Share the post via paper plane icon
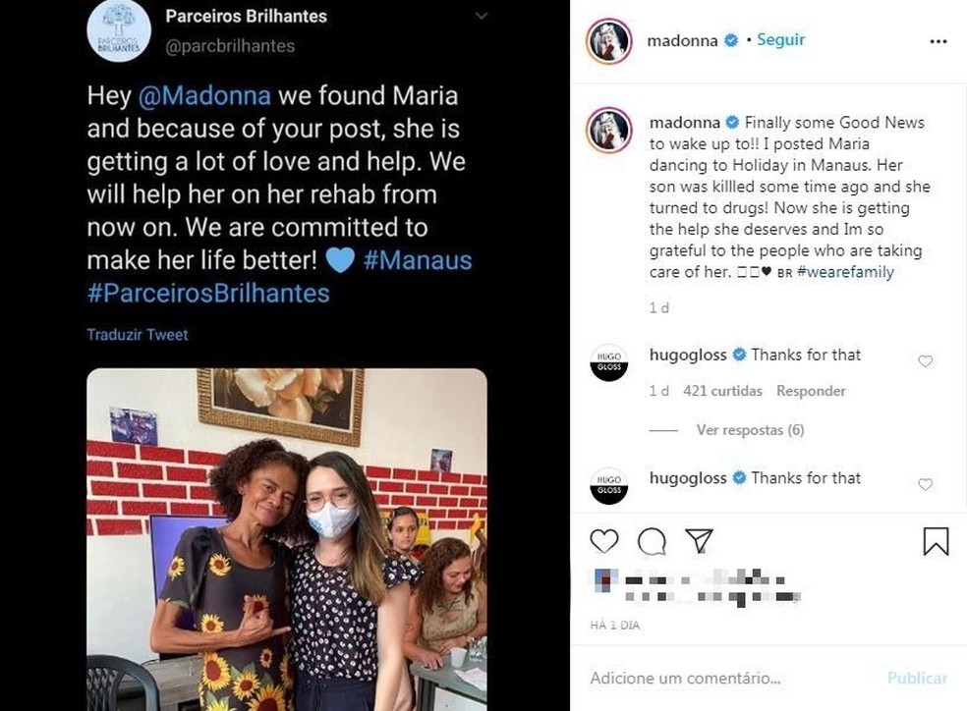967x711 pixels. click(x=700, y=540)
